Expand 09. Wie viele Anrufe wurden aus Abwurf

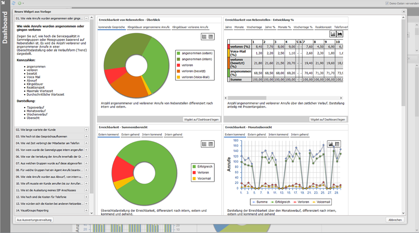(86, 177)
